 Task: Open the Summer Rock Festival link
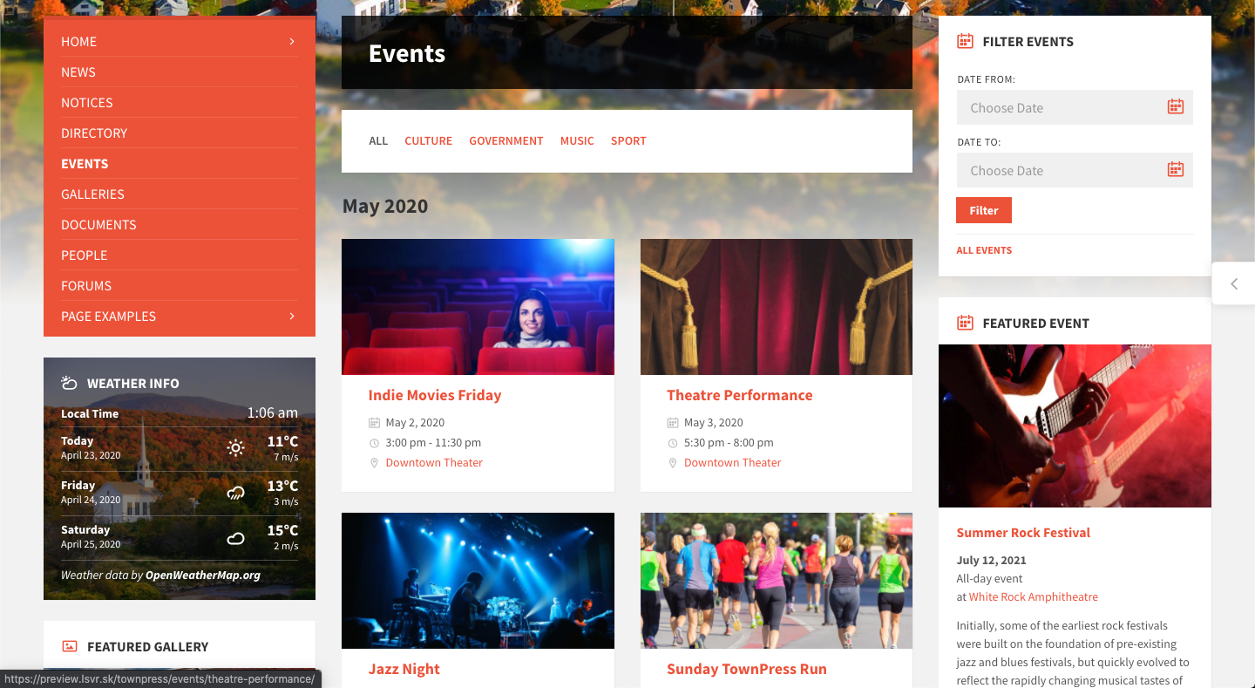pos(1023,533)
